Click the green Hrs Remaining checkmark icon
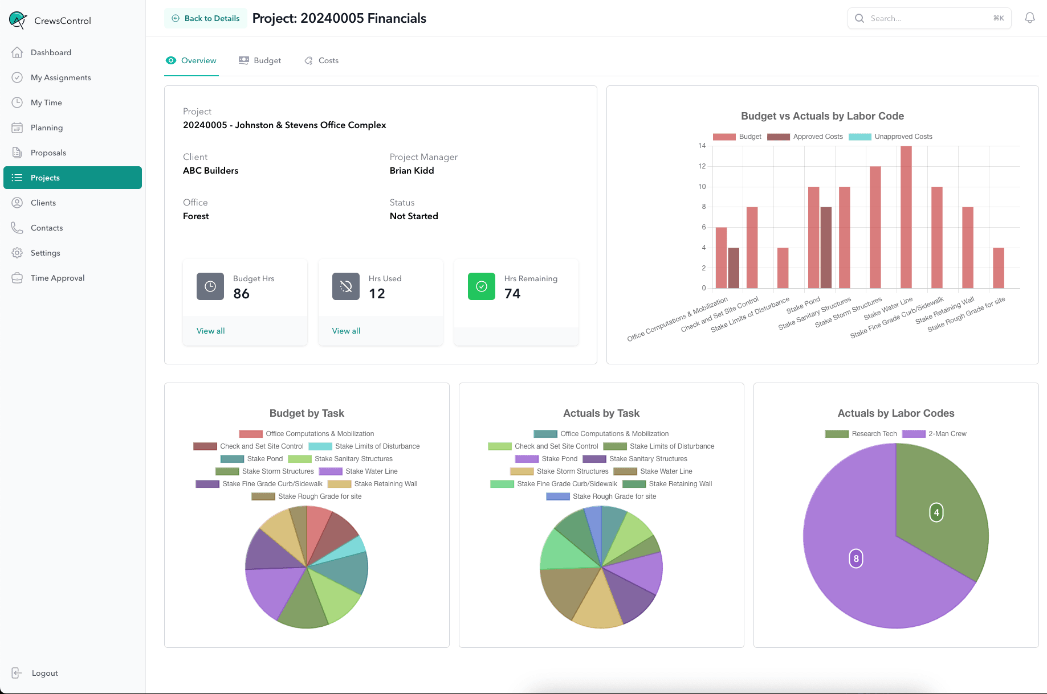This screenshot has width=1047, height=694. [x=481, y=286]
